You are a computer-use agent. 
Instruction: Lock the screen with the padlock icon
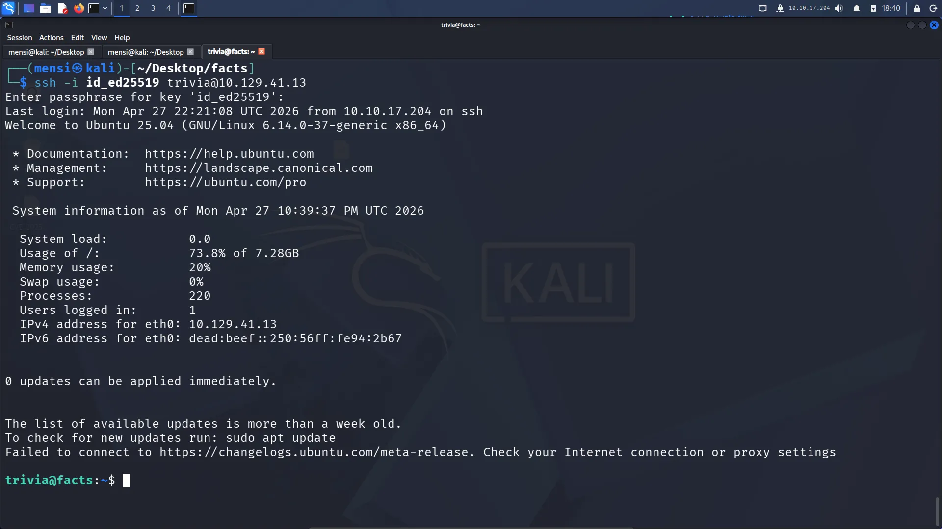pos(916,8)
